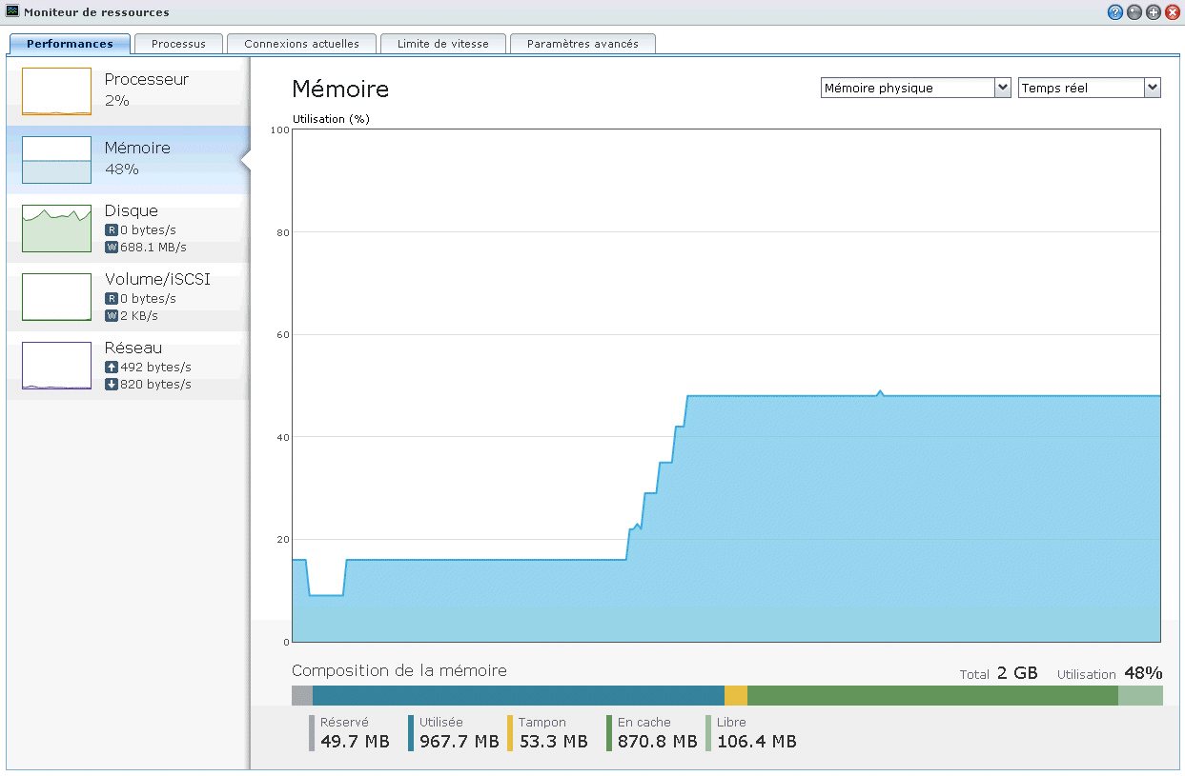1185x776 pixels.
Task: Click the Réseau download arrow icon
Action: tap(112, 385)
